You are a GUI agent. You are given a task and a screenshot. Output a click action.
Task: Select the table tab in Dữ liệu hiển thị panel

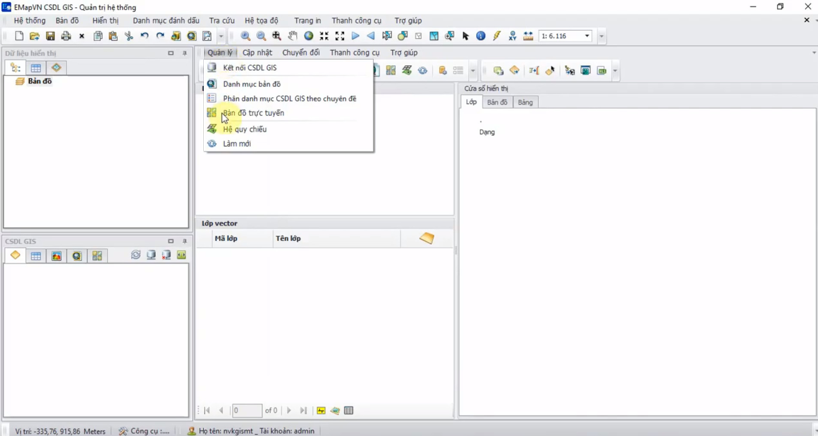[36, 68]
